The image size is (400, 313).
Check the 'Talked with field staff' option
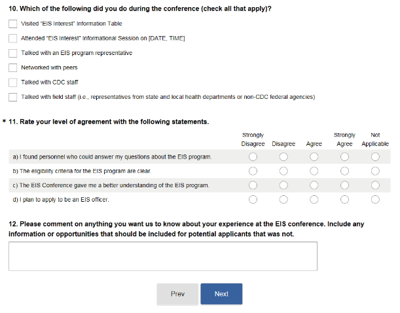13,97
